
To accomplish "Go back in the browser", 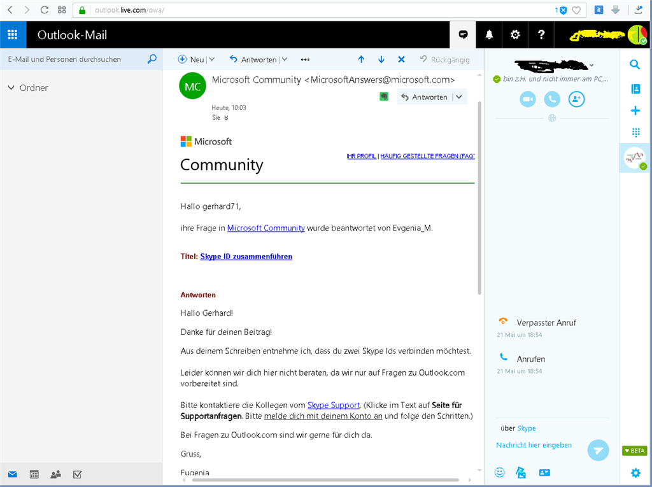I will (x=10, y=10).
